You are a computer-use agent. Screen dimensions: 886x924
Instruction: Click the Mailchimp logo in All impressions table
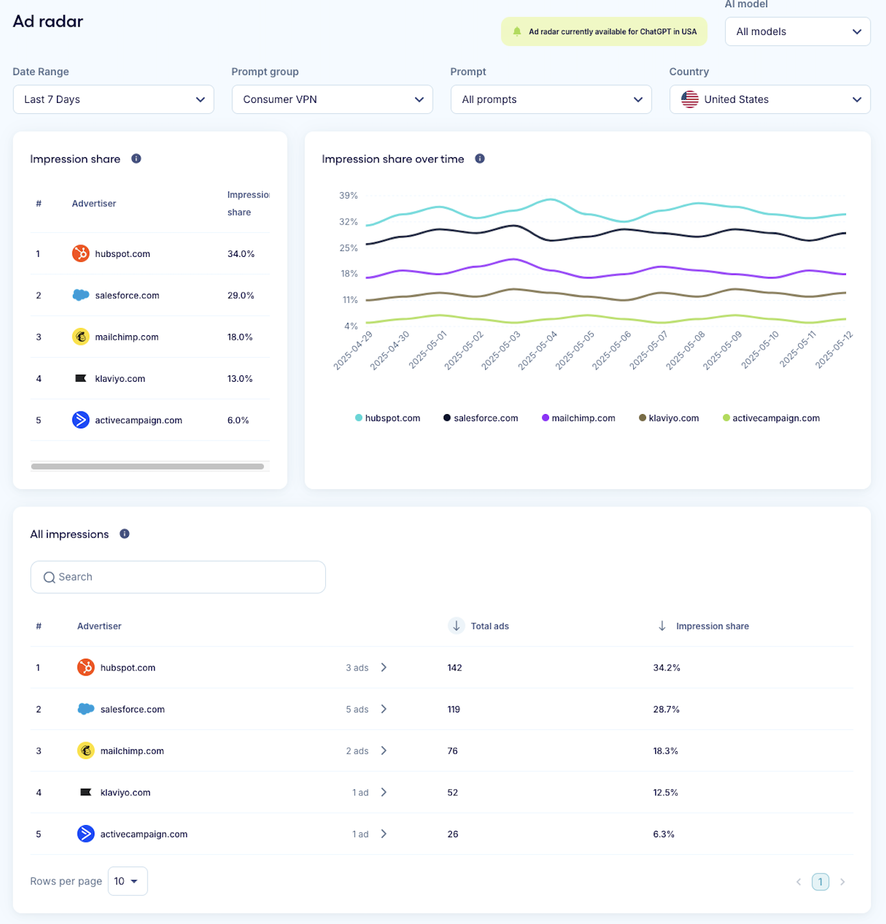pyautogui.click(x=86, y=751)
